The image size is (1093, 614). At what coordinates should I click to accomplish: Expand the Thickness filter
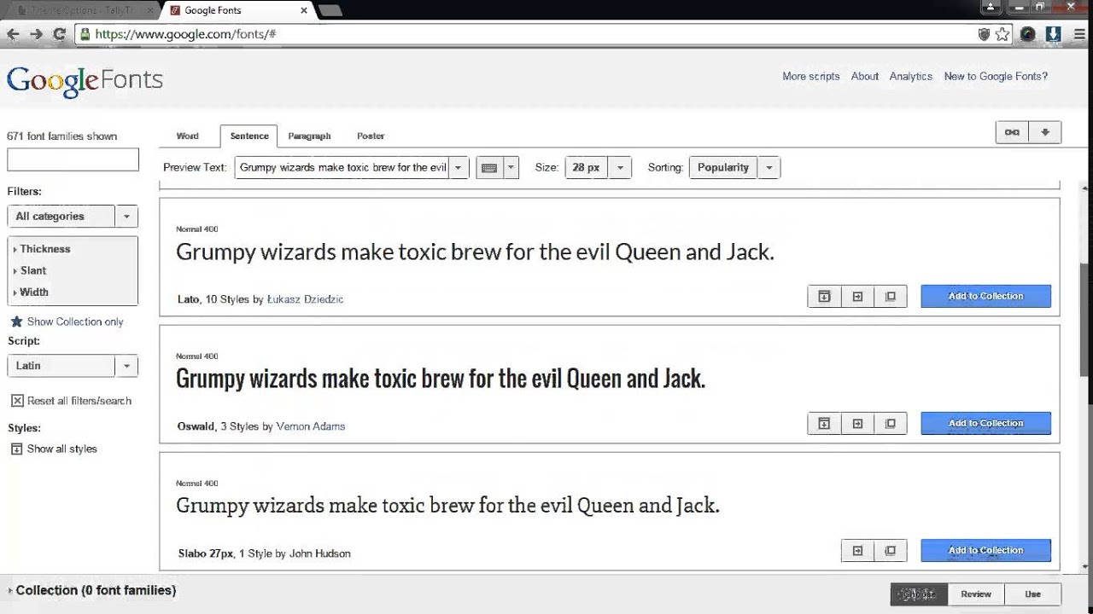tap(43, 249)
